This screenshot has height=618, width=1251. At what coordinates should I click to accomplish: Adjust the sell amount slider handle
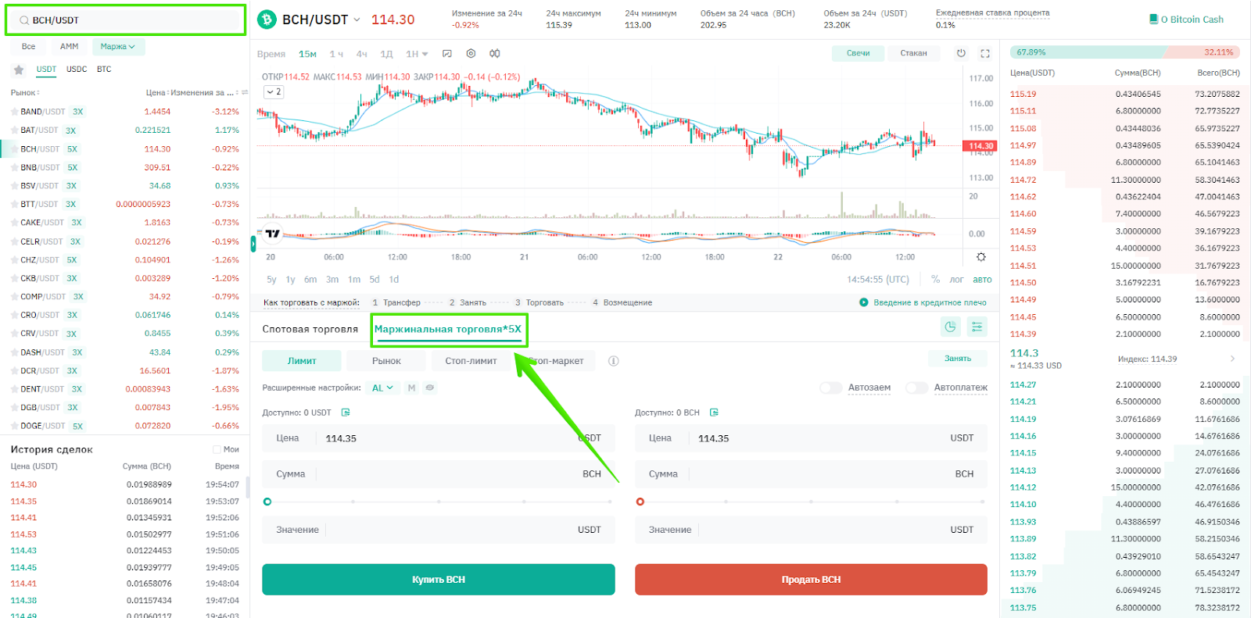click(x=640, y=502)
